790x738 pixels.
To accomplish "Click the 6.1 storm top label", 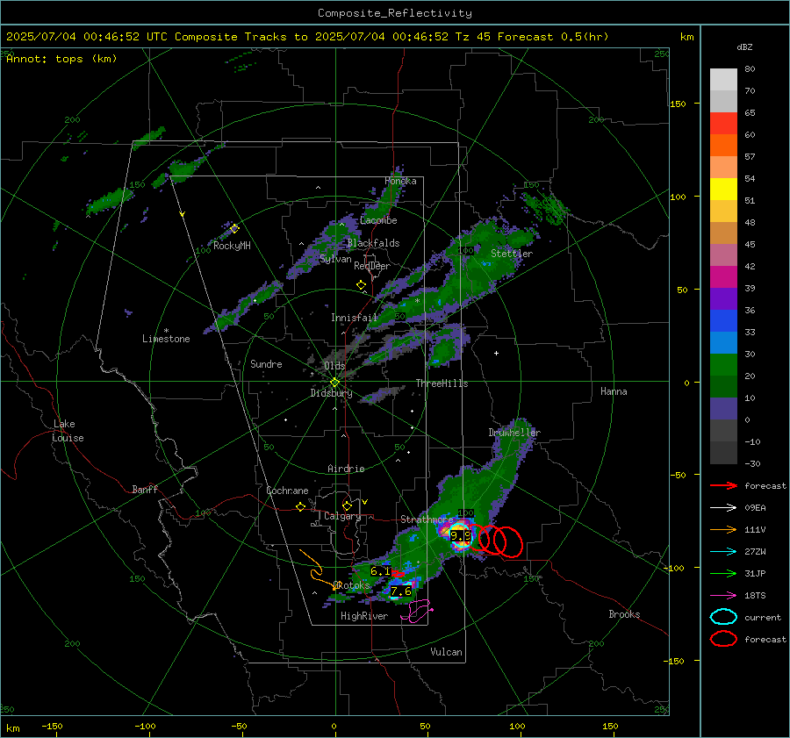I will [380, 571].
